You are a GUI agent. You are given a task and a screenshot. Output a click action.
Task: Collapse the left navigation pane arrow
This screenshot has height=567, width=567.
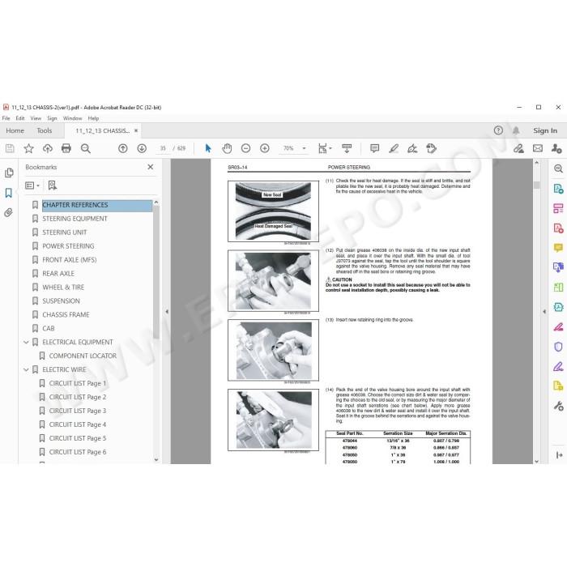pyautogui.click(x=167, y=311)
